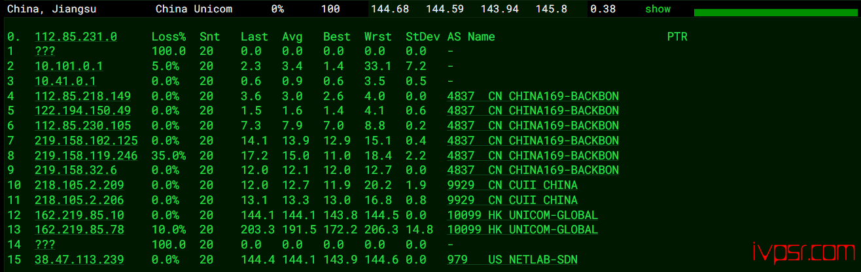Click the 145.8 value in summary row
This screenshot has width=861, height=272.
(552, 9)
